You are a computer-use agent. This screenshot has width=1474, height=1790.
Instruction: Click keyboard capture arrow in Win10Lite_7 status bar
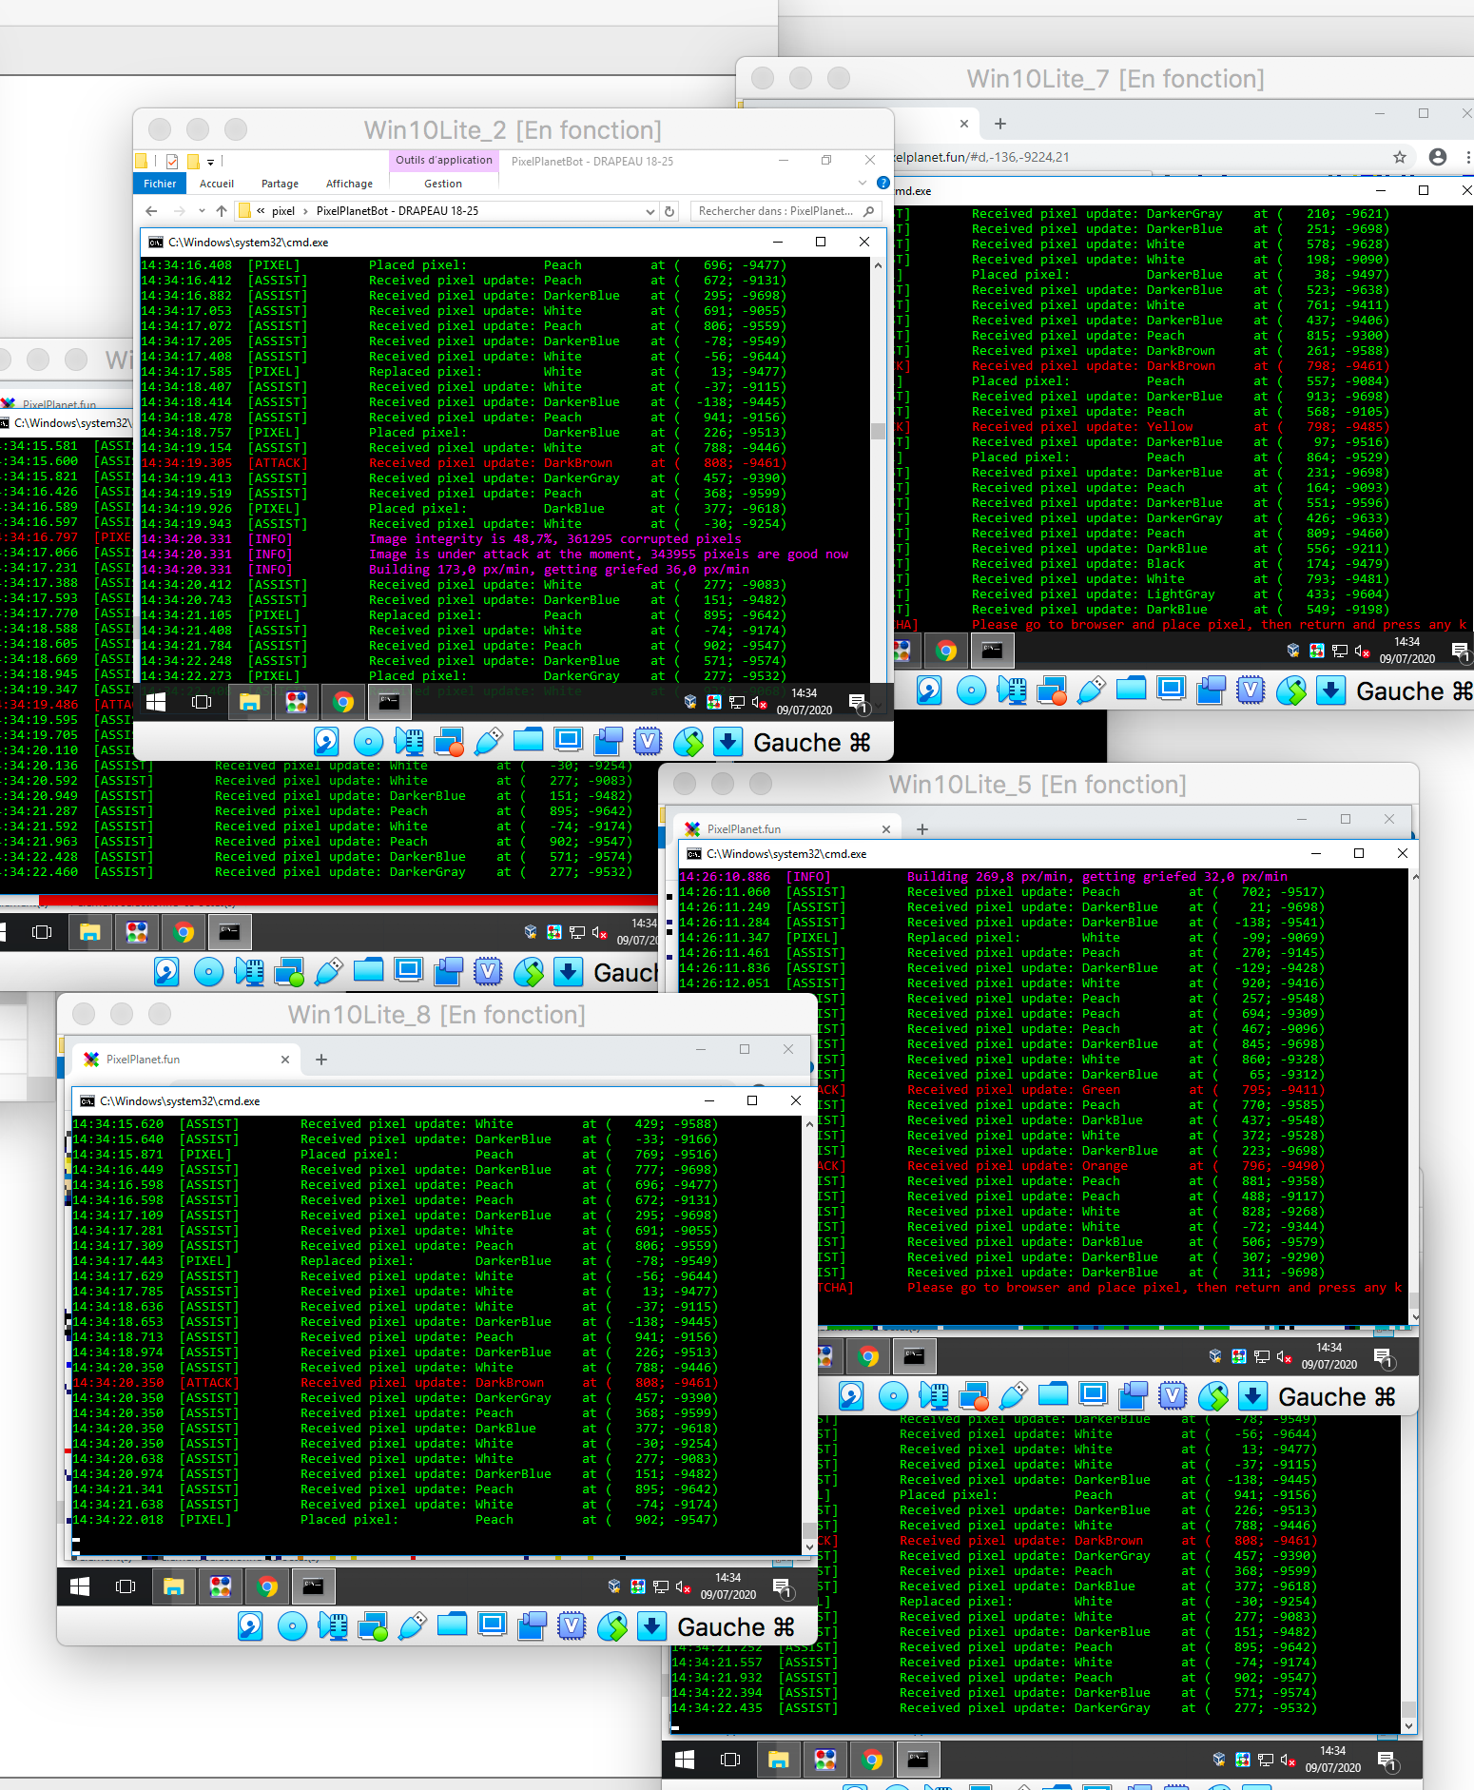coord(1331,691)
